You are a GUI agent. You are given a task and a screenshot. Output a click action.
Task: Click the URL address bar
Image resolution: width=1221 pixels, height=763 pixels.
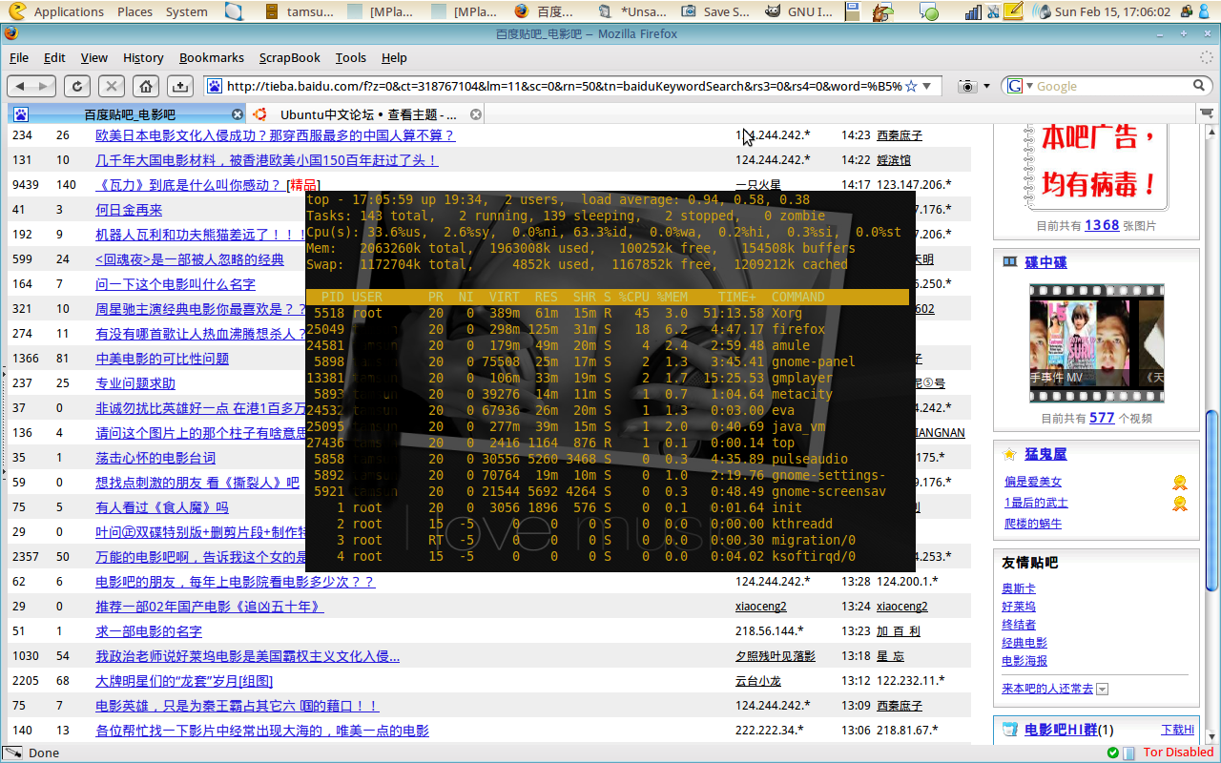coord(563,86)
